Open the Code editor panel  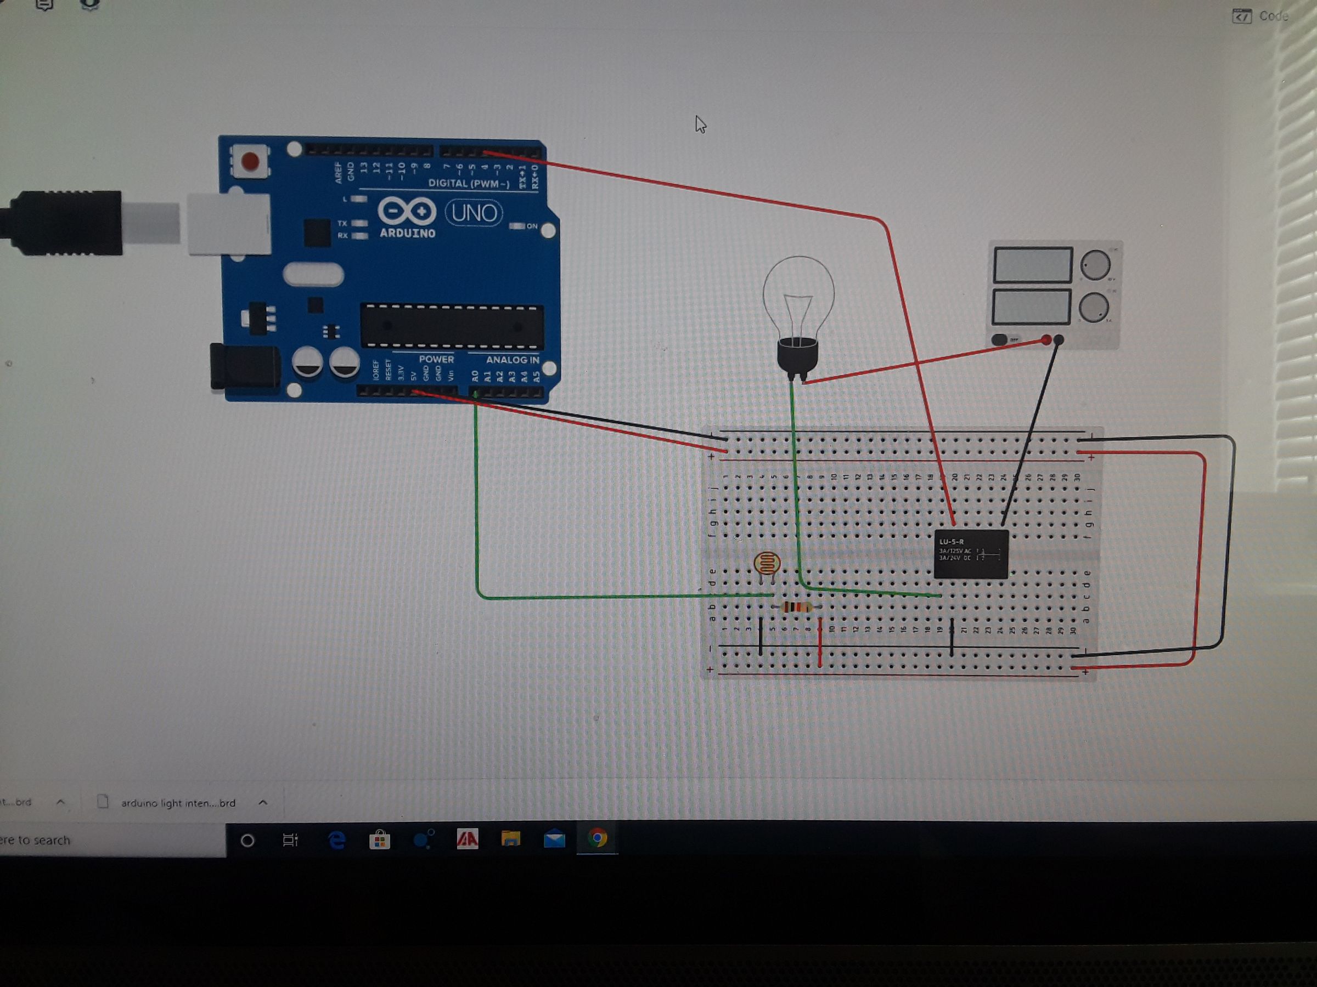tap(1262, 16)
